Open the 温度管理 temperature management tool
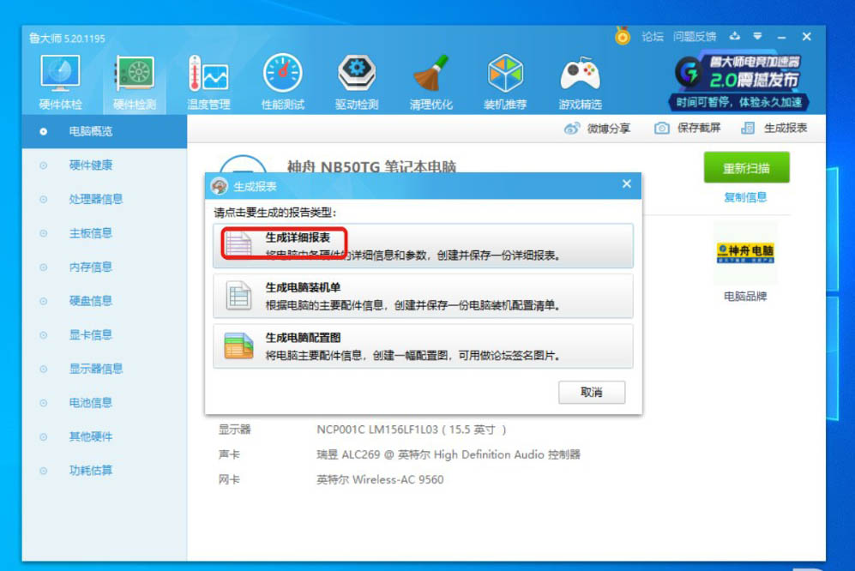The image size is (855, 571). tap(208, 81)
